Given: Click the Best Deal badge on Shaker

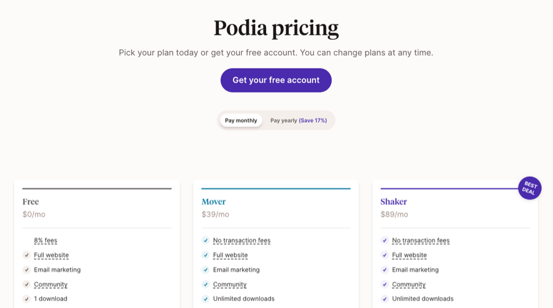Looking at the screenshot, I should (530, 188).
